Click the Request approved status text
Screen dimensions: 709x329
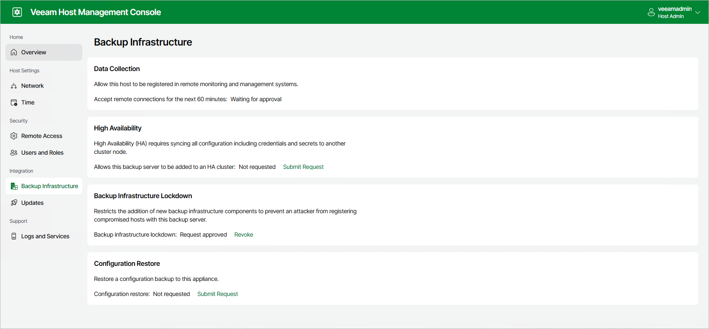coord(204,235)
